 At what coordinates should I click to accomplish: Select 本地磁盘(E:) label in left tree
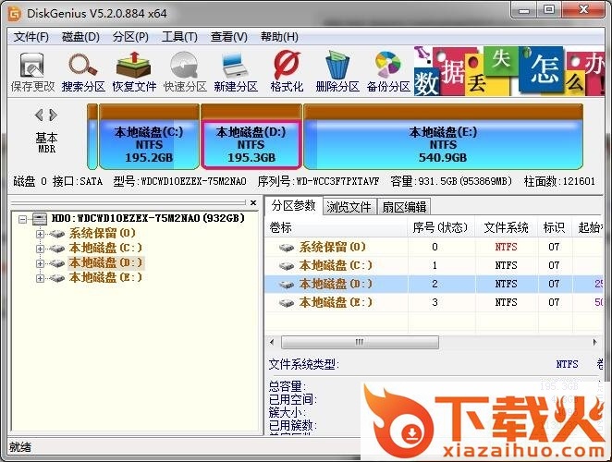105,278
